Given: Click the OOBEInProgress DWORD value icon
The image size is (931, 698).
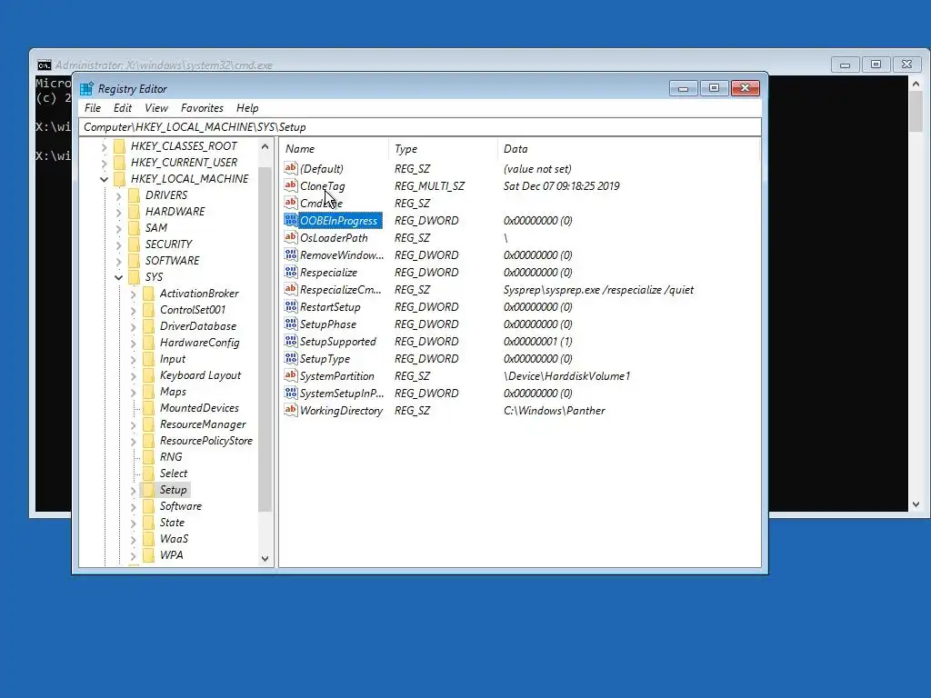Looking at the screenshot, I should [290, 220].
